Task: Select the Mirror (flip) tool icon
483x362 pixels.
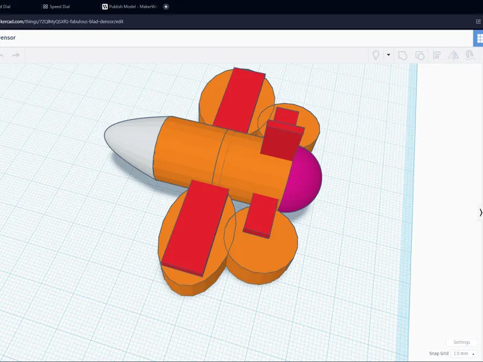Action: pyautogui.click(x=453, y=55)
